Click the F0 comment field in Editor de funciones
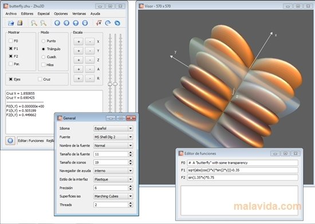This screenshot has height=224, width=315. [242, 163]
